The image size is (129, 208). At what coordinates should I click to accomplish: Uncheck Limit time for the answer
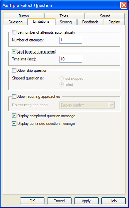click(14, 51)
